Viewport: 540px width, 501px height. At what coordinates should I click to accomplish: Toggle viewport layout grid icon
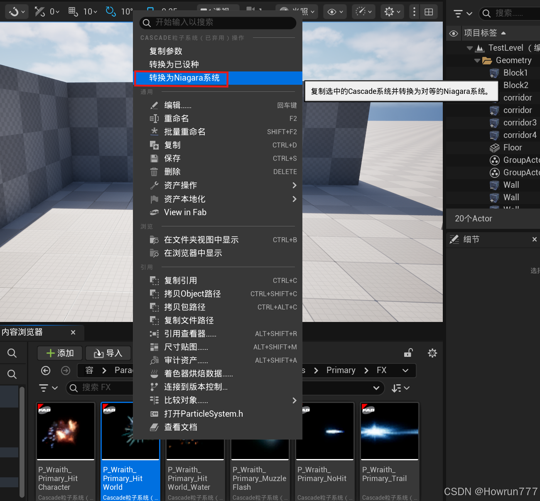click(x=429, y=12)
